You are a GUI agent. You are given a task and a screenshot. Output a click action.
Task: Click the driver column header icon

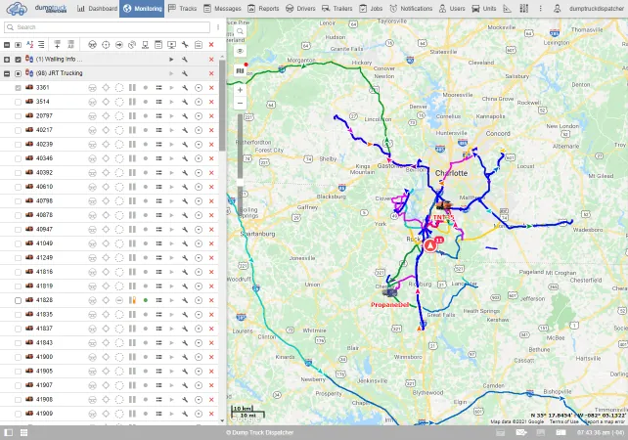[x=93, y=45]
